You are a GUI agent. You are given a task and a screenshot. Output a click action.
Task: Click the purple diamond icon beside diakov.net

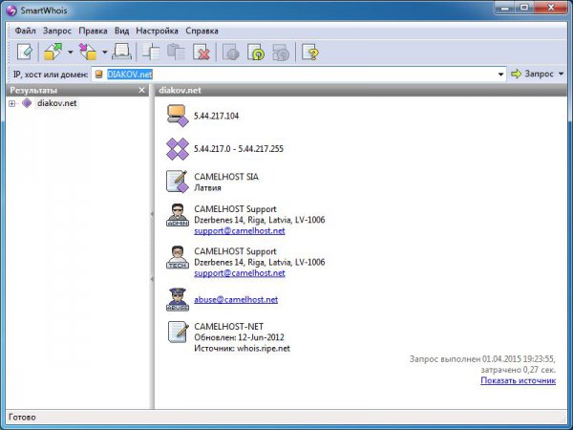click(x=27, y=103)
